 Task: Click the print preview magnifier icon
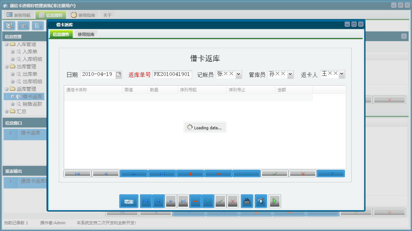point(261,201)
